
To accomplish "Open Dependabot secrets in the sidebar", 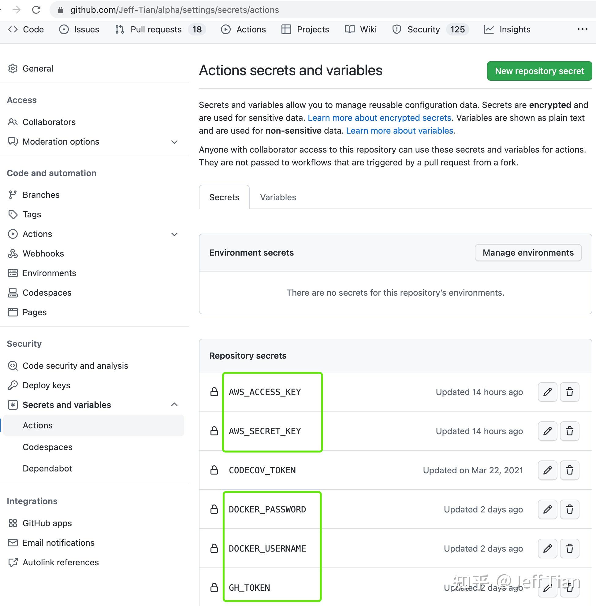I will [x=47, y=468].
